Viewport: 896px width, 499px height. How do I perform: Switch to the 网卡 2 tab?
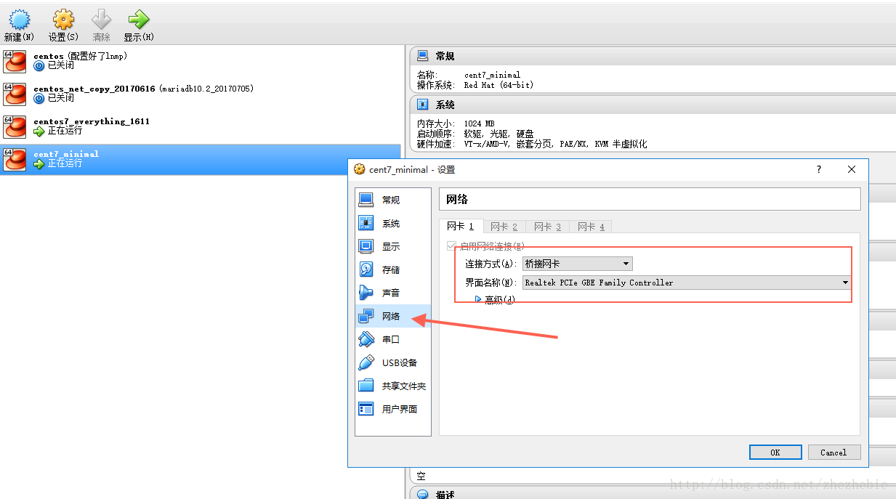[504, 227]
